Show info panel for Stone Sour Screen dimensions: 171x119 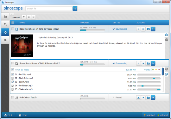coord(167,69)
